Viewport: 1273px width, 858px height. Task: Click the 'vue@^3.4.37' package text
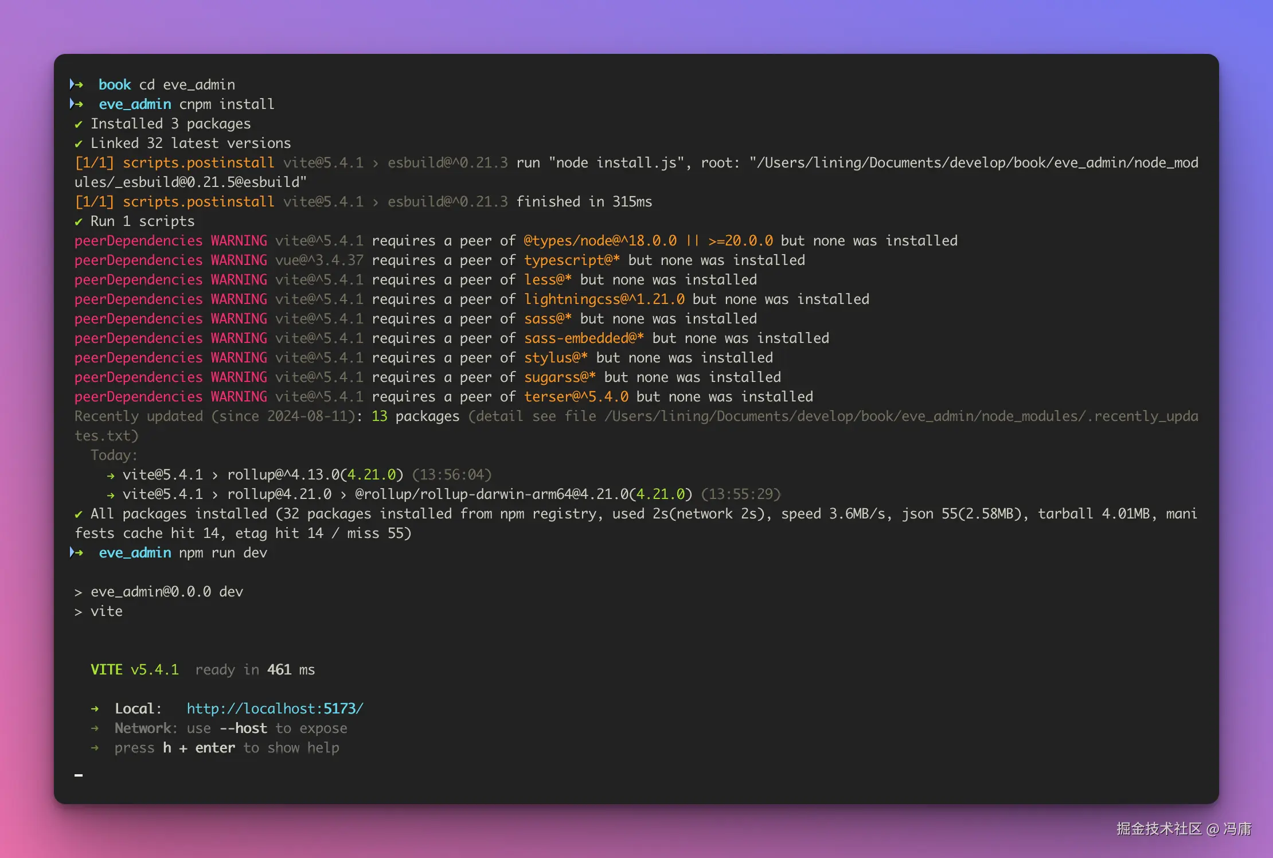[319, 260]
